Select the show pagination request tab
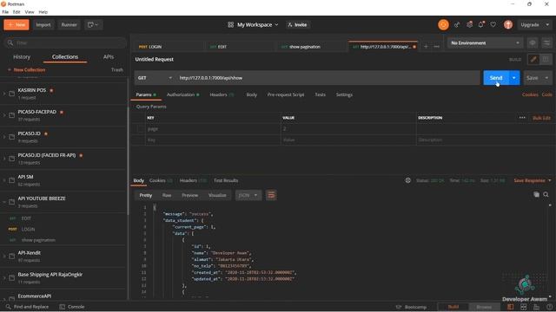This screenshot has width=556, height=312. pyautogui.click(x=311, y=47)
